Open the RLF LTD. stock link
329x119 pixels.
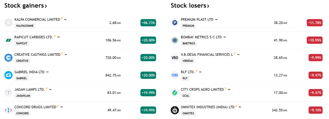[x=188, y=72]
